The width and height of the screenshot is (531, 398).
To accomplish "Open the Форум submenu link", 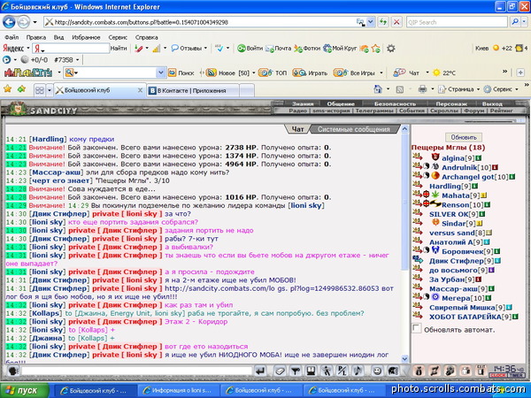I will pos(474,111).
